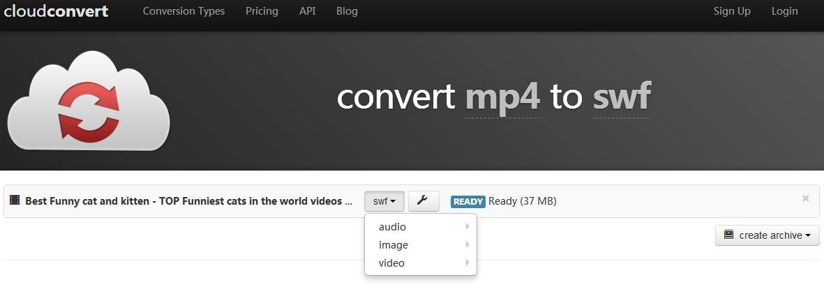Viewport: 824px width, 291px height.
Task: Expand the image format submenu
Action: [x=420, y=245]
